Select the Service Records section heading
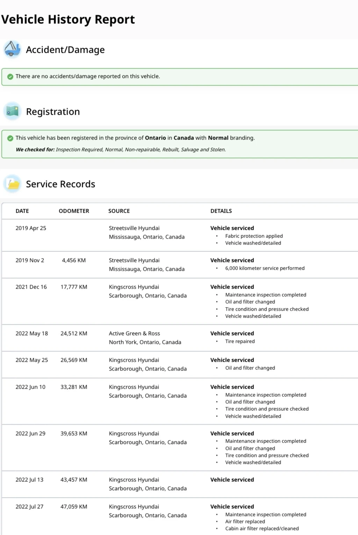The height and width of the screenshot is (535, 358). point(60,184)
